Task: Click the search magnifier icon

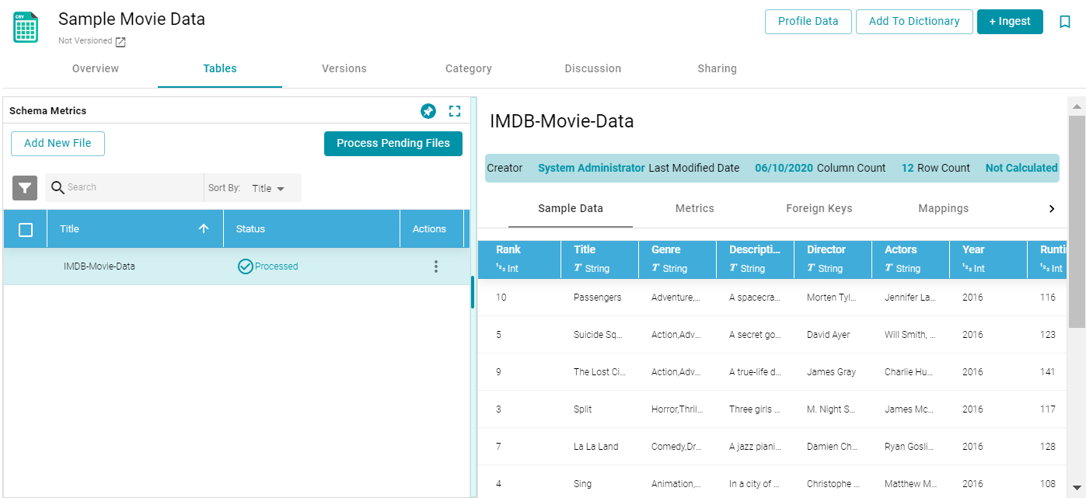Action: pyautogui.click(x=58, y=187)
